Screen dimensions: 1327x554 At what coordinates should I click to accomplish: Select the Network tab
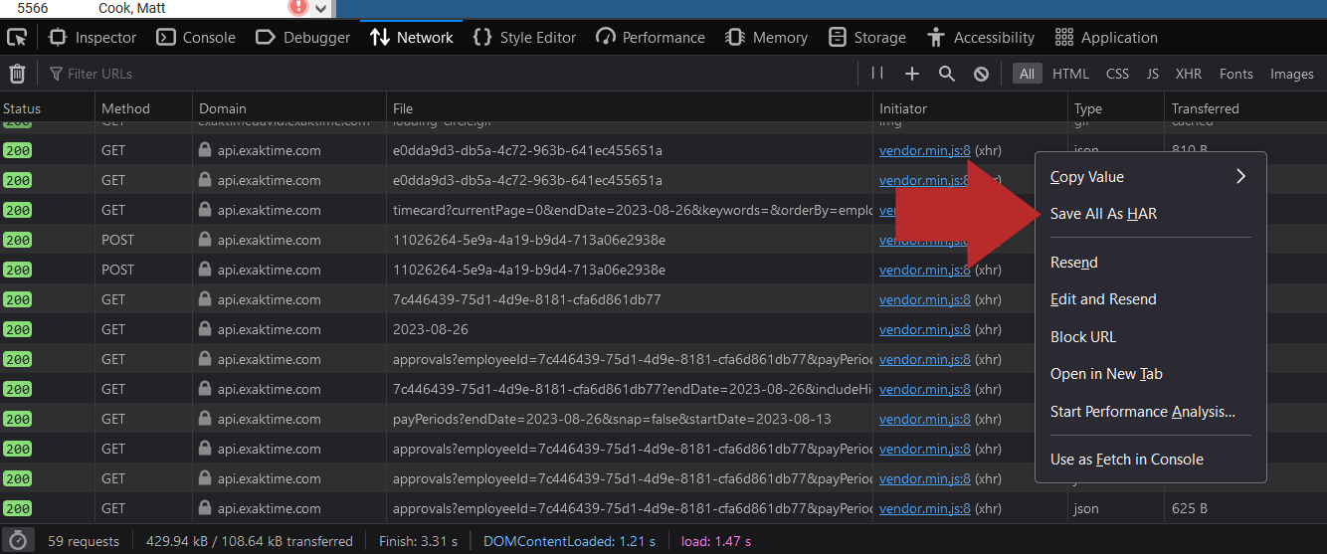[x=411, y=38]
